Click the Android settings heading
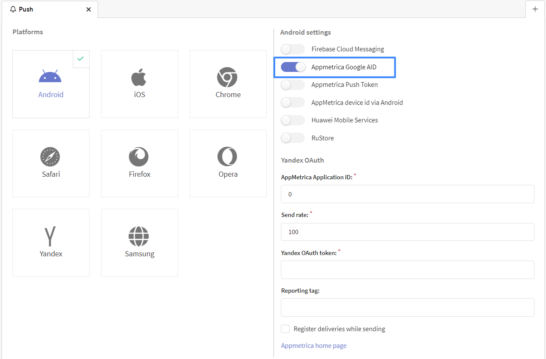 pyautogui.click(x=305, y=33)
